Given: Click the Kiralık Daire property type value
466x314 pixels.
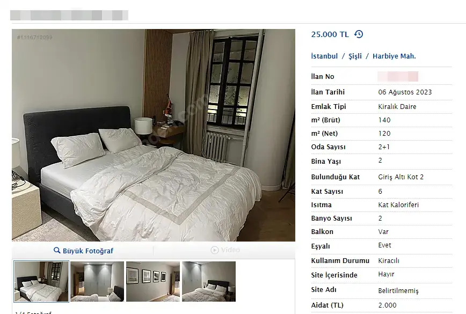Looking at the screenshot, I should (x=397, y=107).
